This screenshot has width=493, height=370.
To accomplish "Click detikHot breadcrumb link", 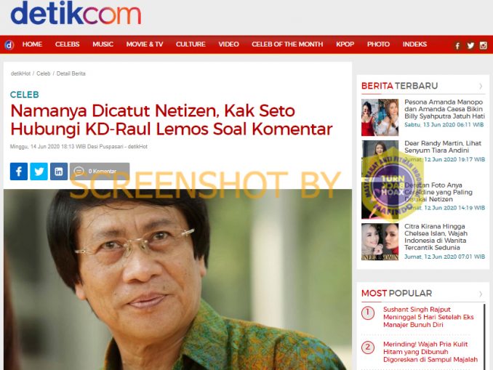I will (x=20, y=73).
